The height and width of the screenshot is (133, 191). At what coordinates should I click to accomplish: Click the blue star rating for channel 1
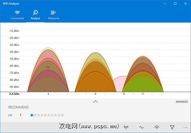click(x=32, y=115)
